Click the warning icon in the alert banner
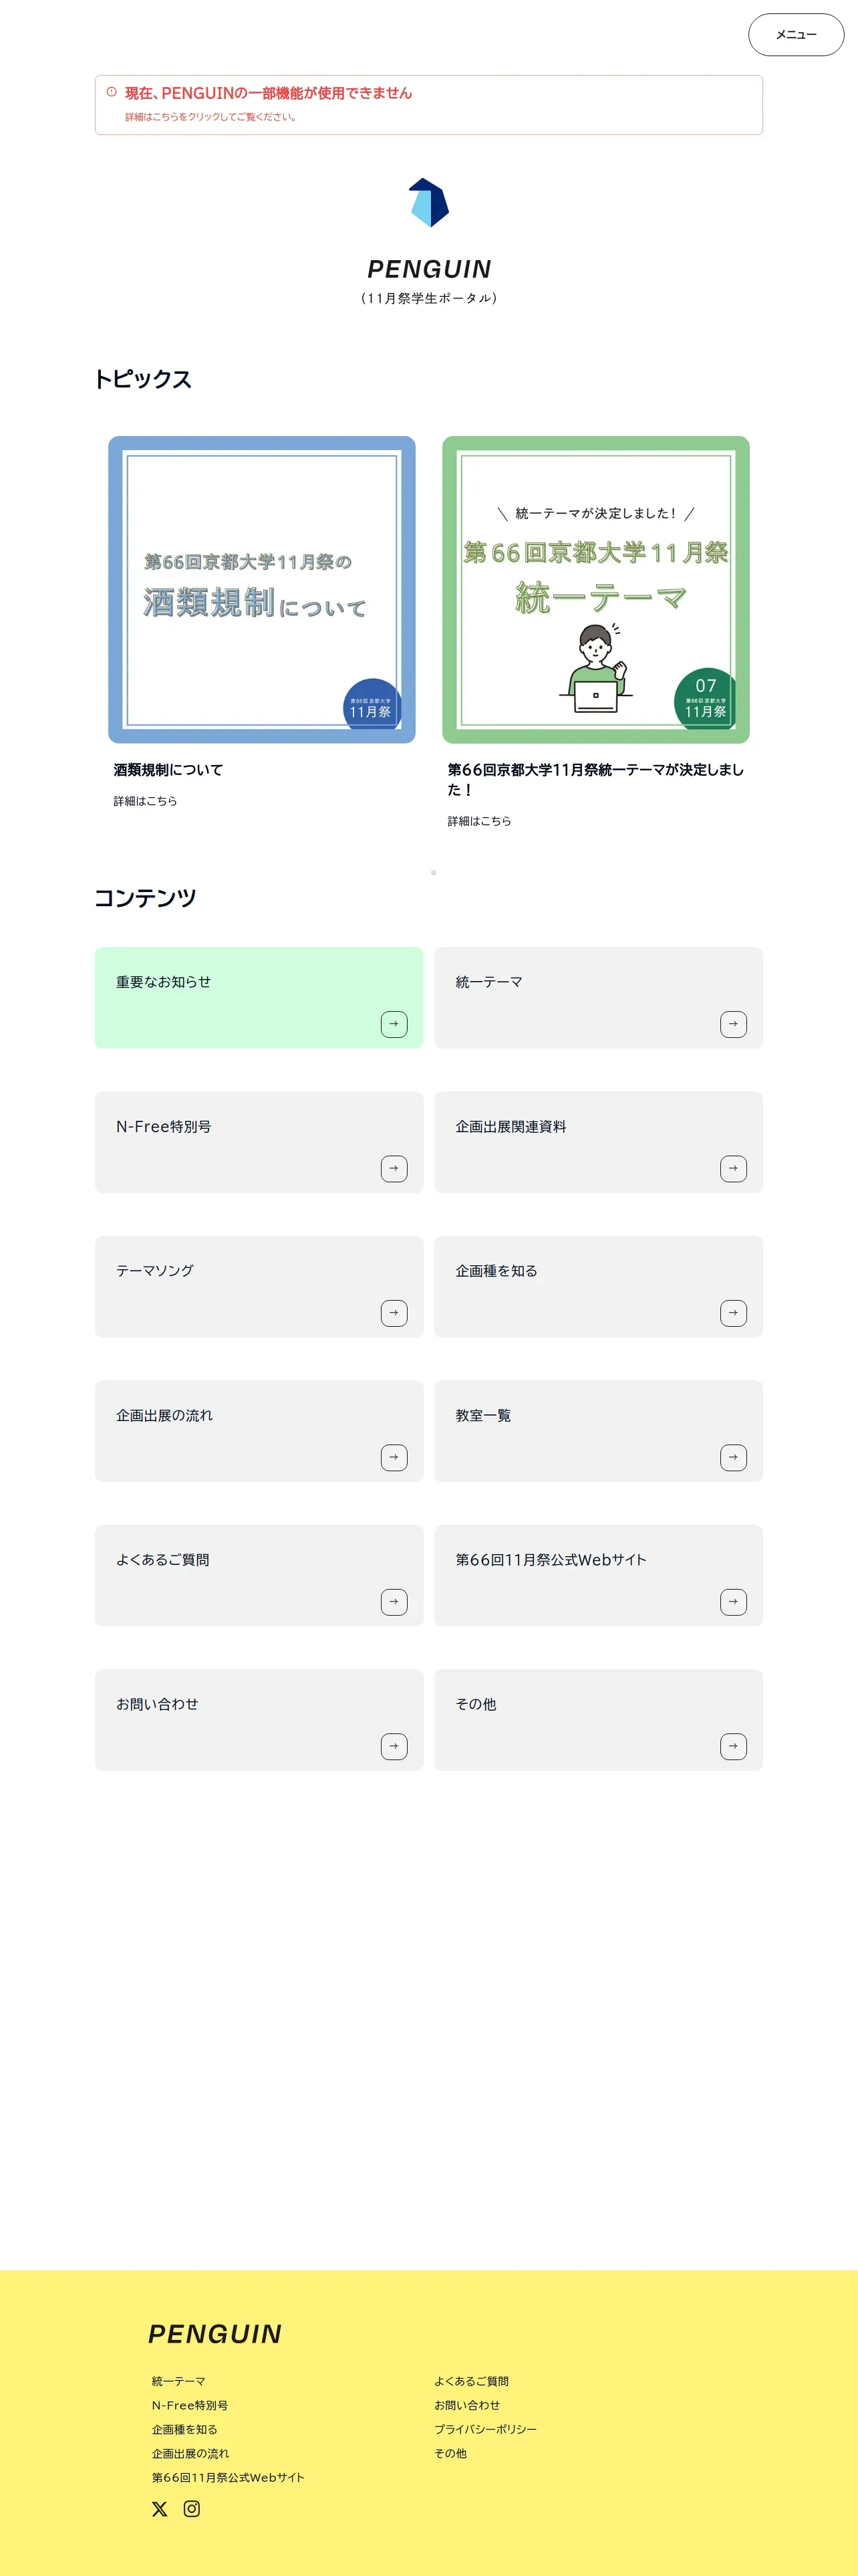 click(x=112, y=92)
